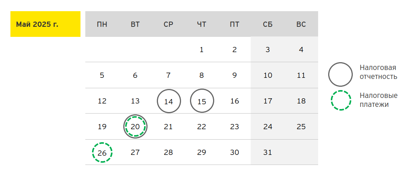This screenshot has width=412, height=191.
Task: Select green dashed-circled date 26
Action: [102, 152]
